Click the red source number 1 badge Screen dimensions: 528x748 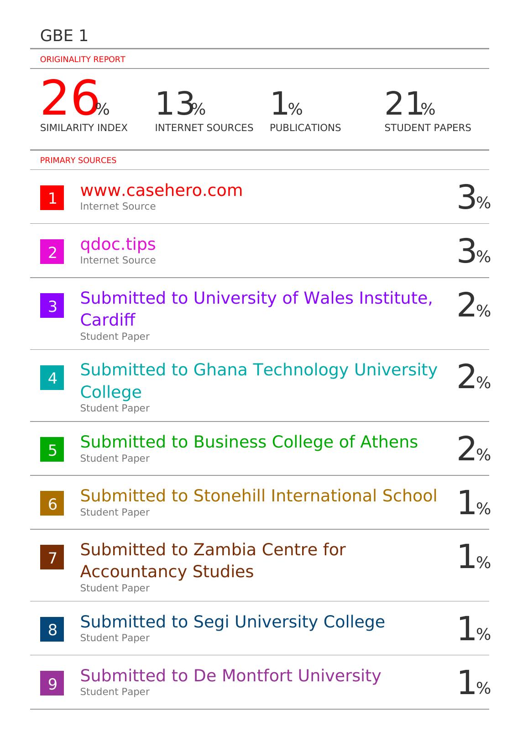[52, 198]
